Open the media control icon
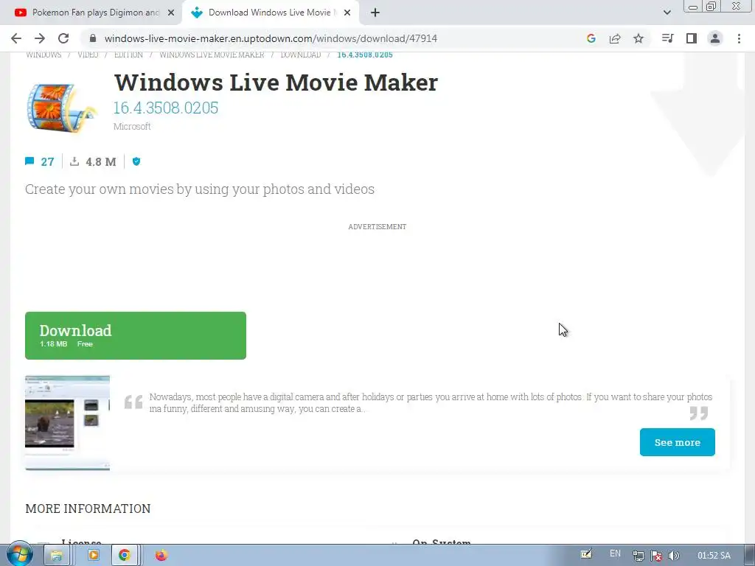The image size is (755, 566). click(667, 38)
